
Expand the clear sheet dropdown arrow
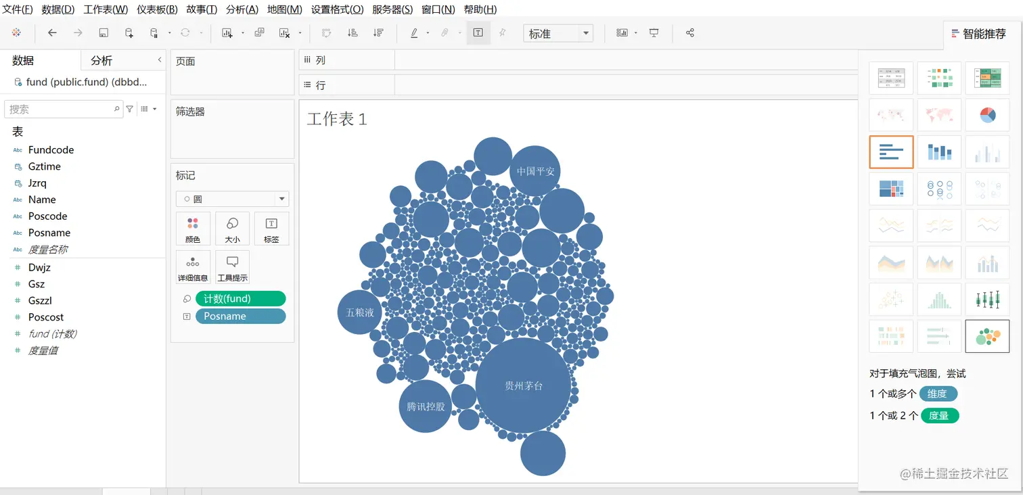(300, 33)
